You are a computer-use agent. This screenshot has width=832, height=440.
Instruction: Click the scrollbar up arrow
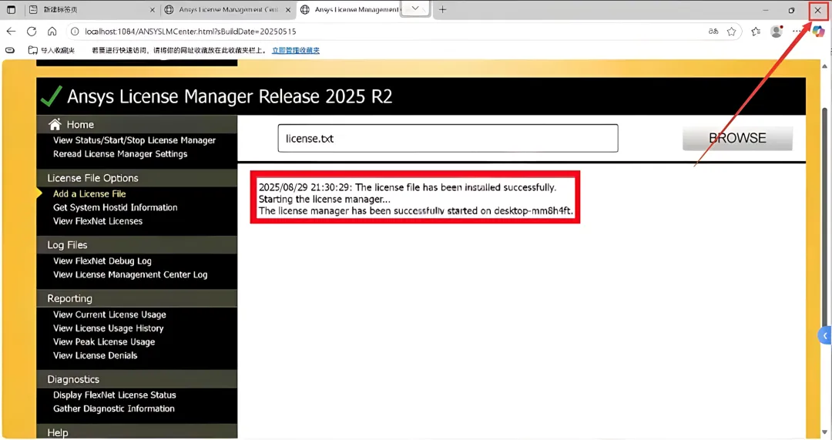click(824, 66)
